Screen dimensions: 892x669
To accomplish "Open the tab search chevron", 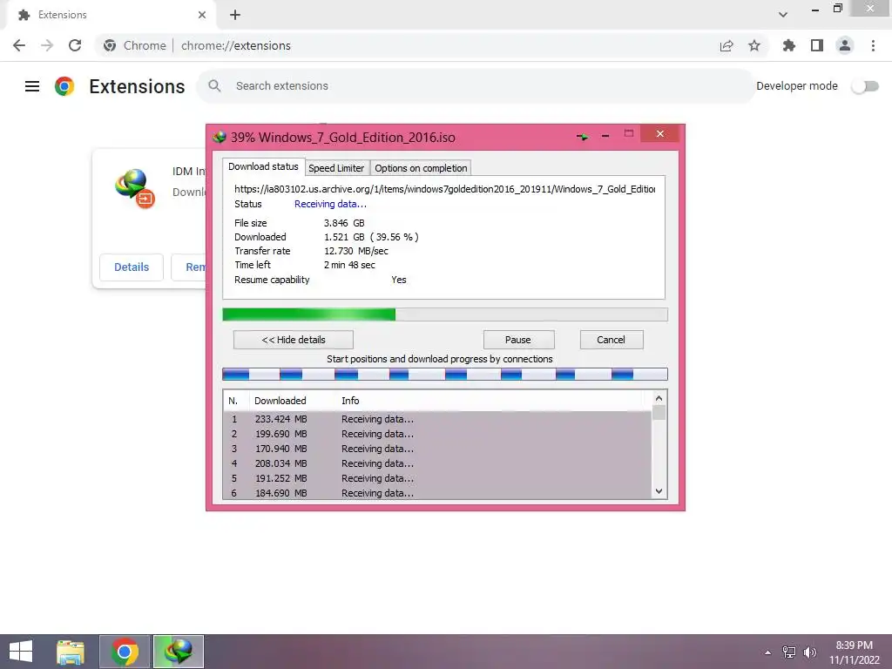I will 783,15.
